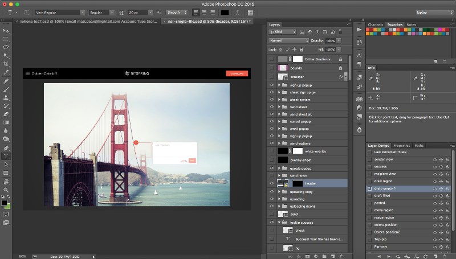
Task: Select the Blur tool
Action: click(x=6, y=131)
